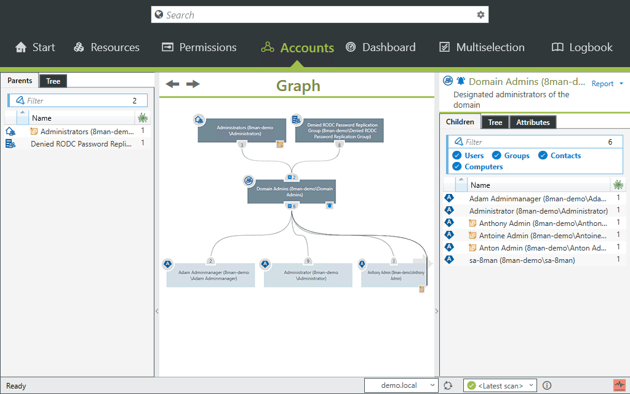Click the refresh icon in status bar
Viewport: 630px width, 394px height.
(448, 385)
